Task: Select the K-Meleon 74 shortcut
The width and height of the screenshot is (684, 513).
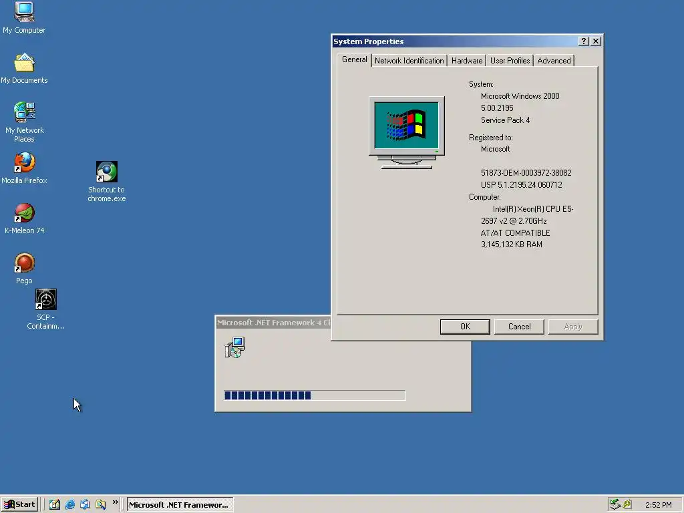Action: coord(24,218)
